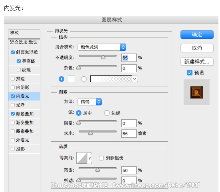Screen dimensions: 220x192
Task: Open the 方法 dropdown (精确)
Action: (x=90, y=102)
